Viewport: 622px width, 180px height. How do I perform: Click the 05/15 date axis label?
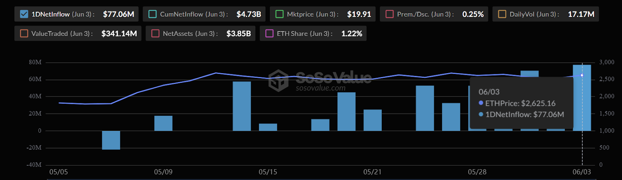(x=268, y=172)
